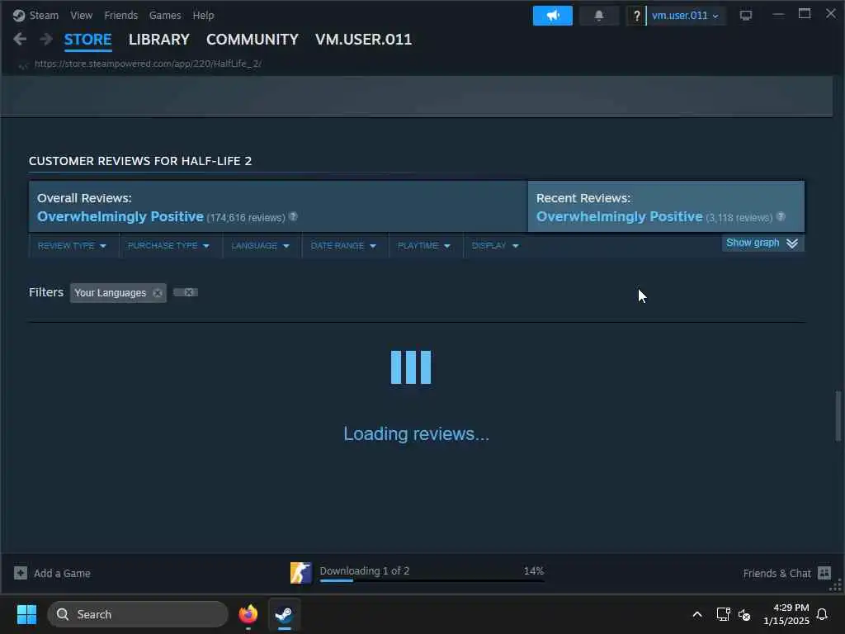Open the Date Range filter dropdown

pyautogui.click(x=343, y=246)
